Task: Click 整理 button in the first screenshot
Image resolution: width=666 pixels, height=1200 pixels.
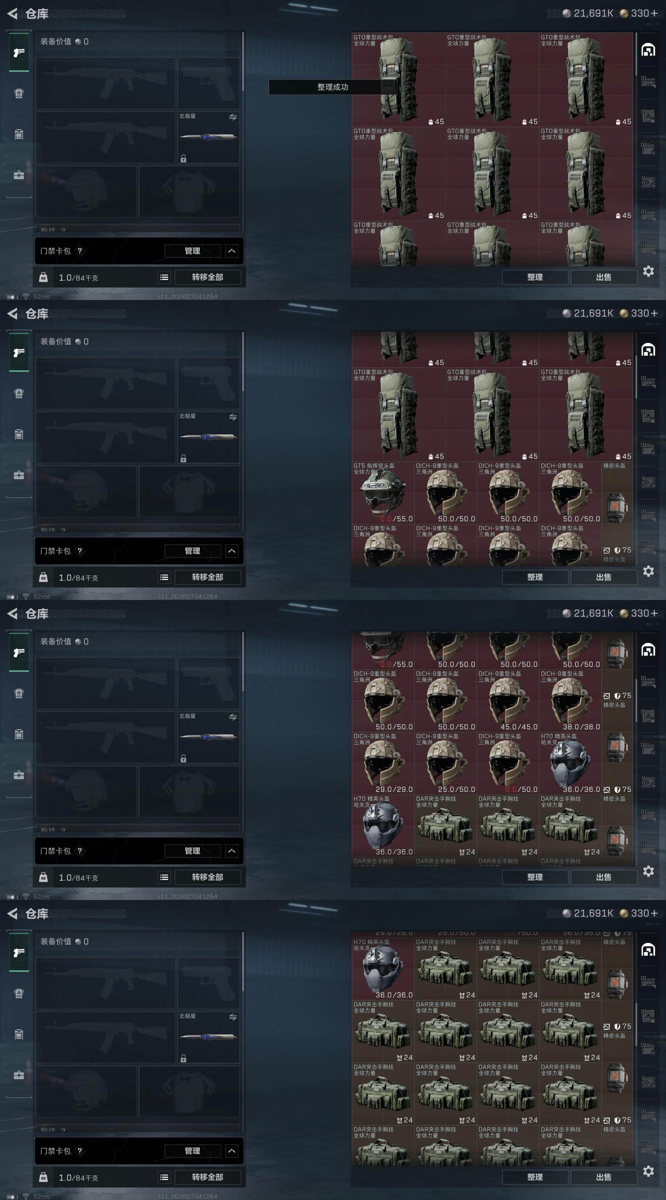Action: coord(535,277)
